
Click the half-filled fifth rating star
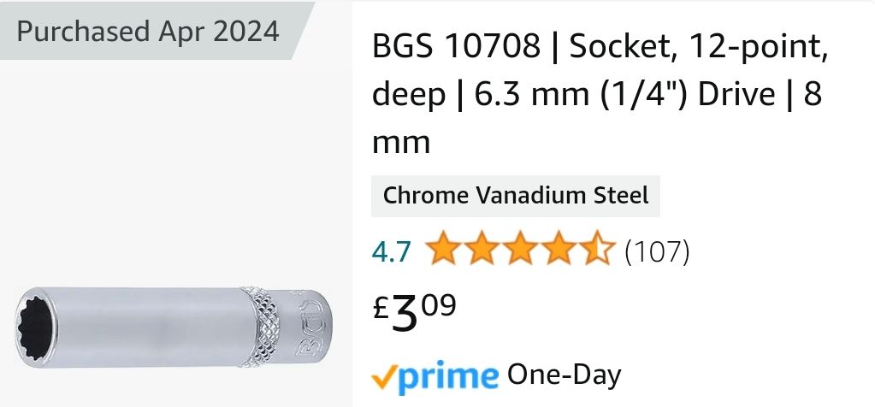[x=597, y=251]
